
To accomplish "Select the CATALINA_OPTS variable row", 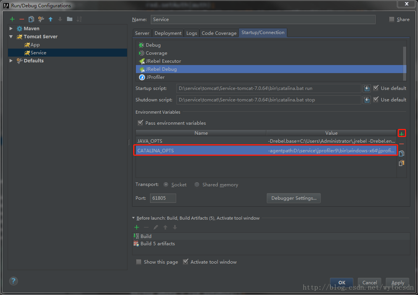I will (x=266, y=151).
